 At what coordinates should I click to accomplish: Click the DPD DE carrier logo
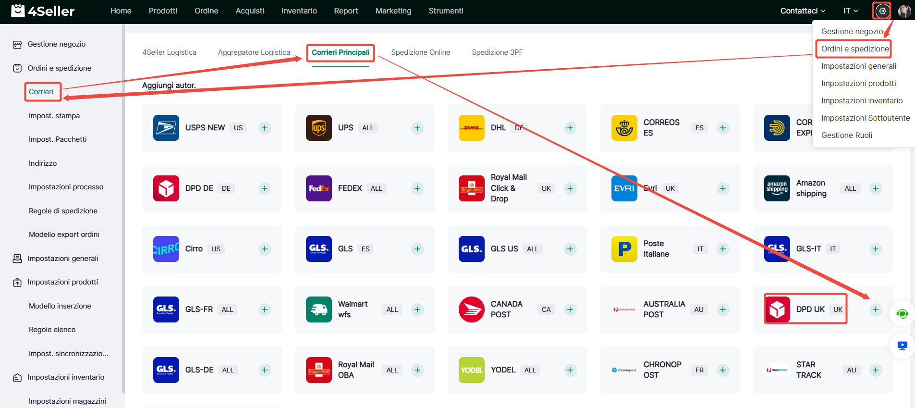coord(166,188)
